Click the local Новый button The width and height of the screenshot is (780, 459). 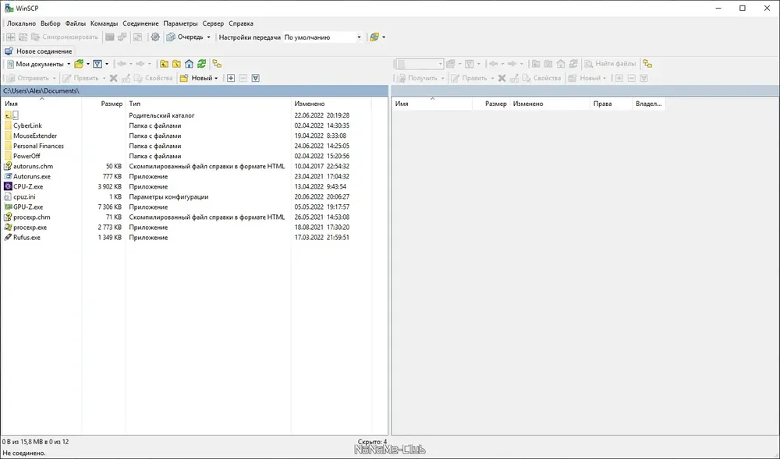[197, 78]
